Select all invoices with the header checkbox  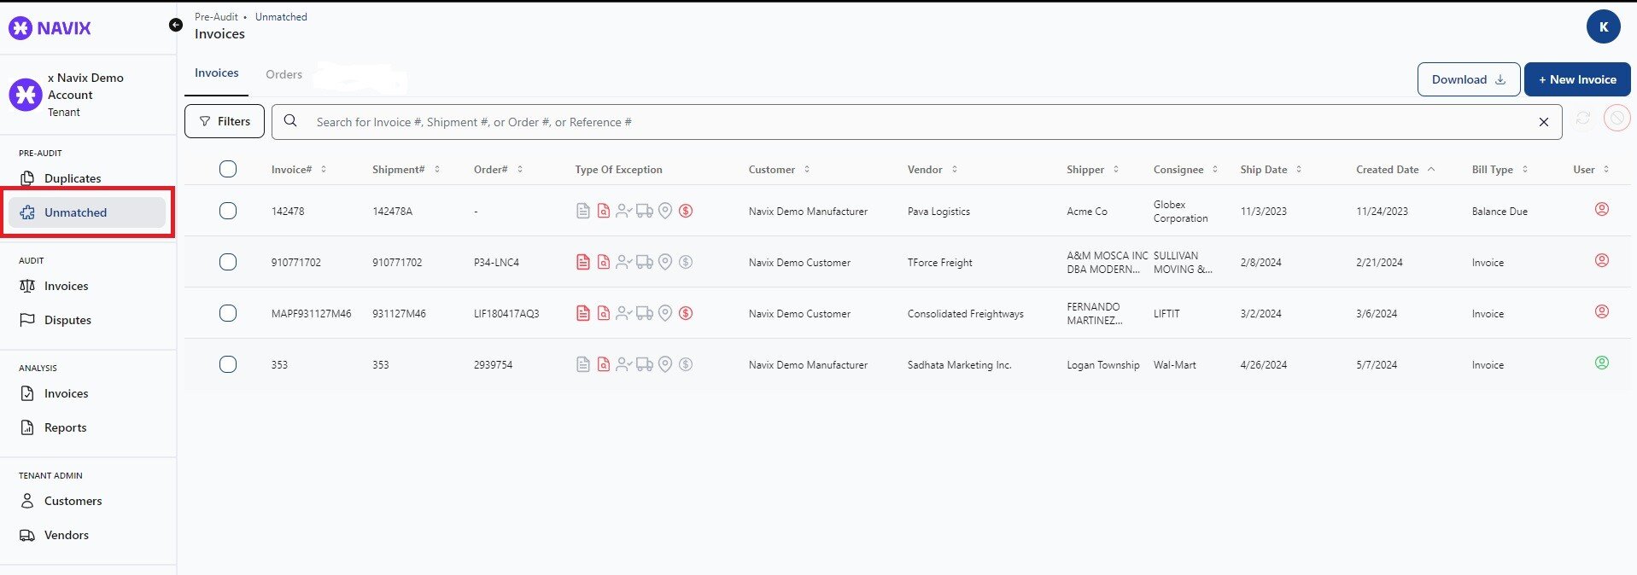pyautogui.click(x=228, y=169)
